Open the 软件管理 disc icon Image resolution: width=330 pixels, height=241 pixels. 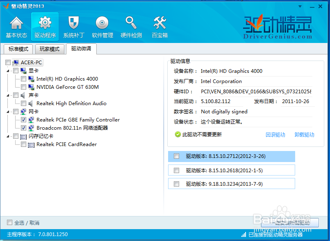coord(102,23)
